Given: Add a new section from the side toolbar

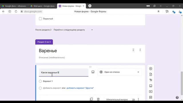Looking at the screenshot, I should click(x=151, y=97).
